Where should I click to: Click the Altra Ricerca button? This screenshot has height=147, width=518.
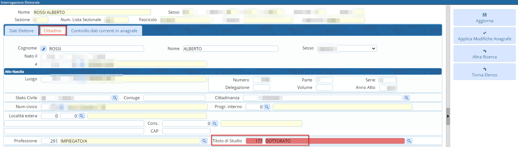(x=484, y=54)
